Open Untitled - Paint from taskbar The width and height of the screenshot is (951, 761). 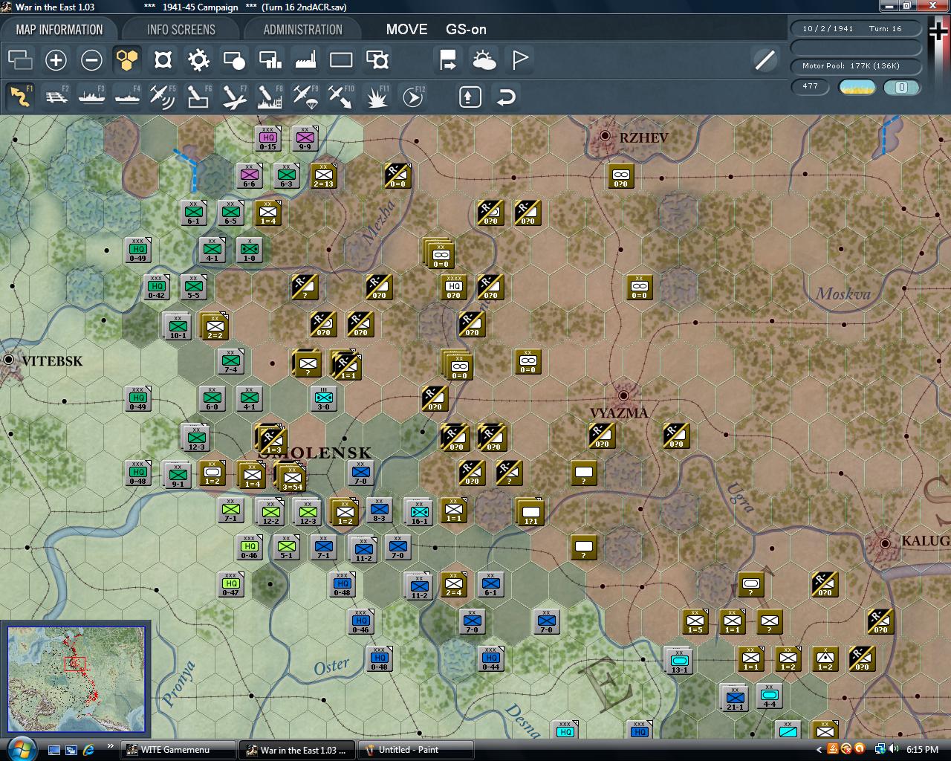[416, 750]
